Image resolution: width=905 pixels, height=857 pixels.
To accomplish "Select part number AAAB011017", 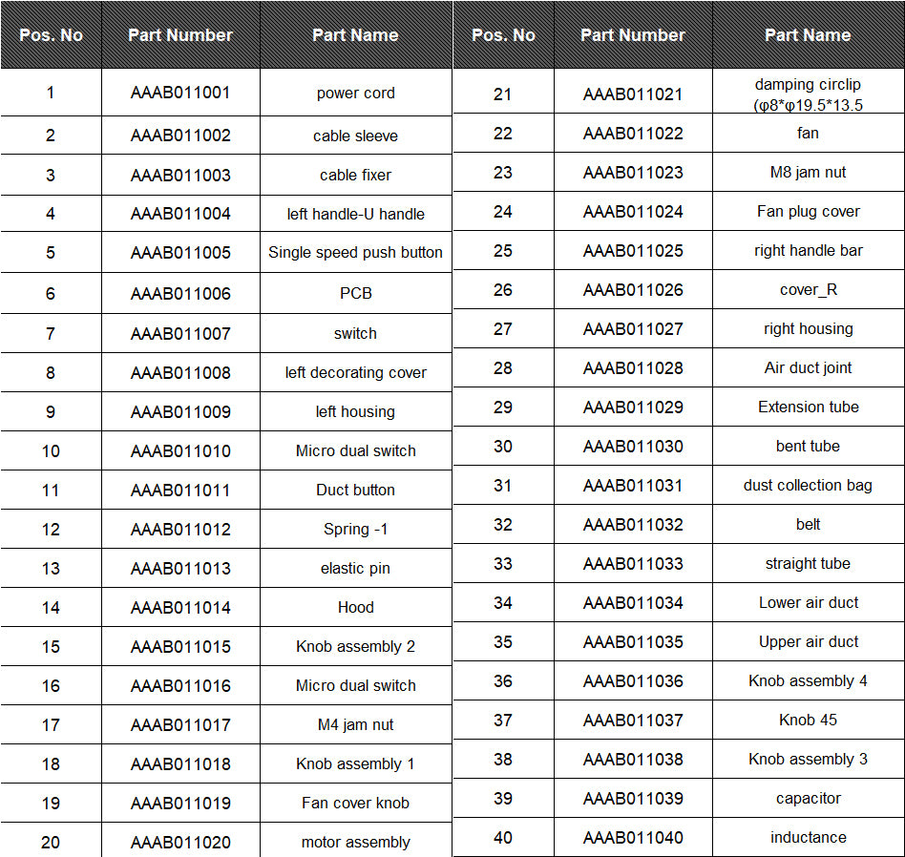I will [x=180, y=725].
